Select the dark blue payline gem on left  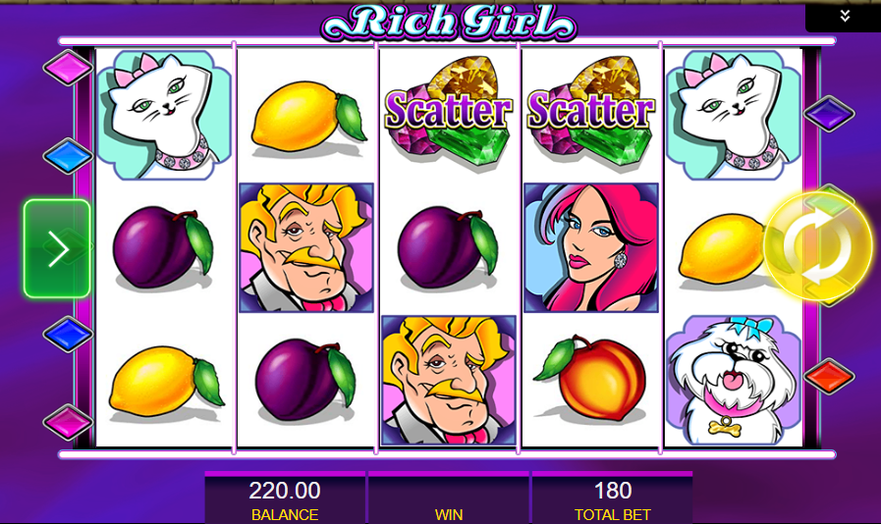(68, 335)
